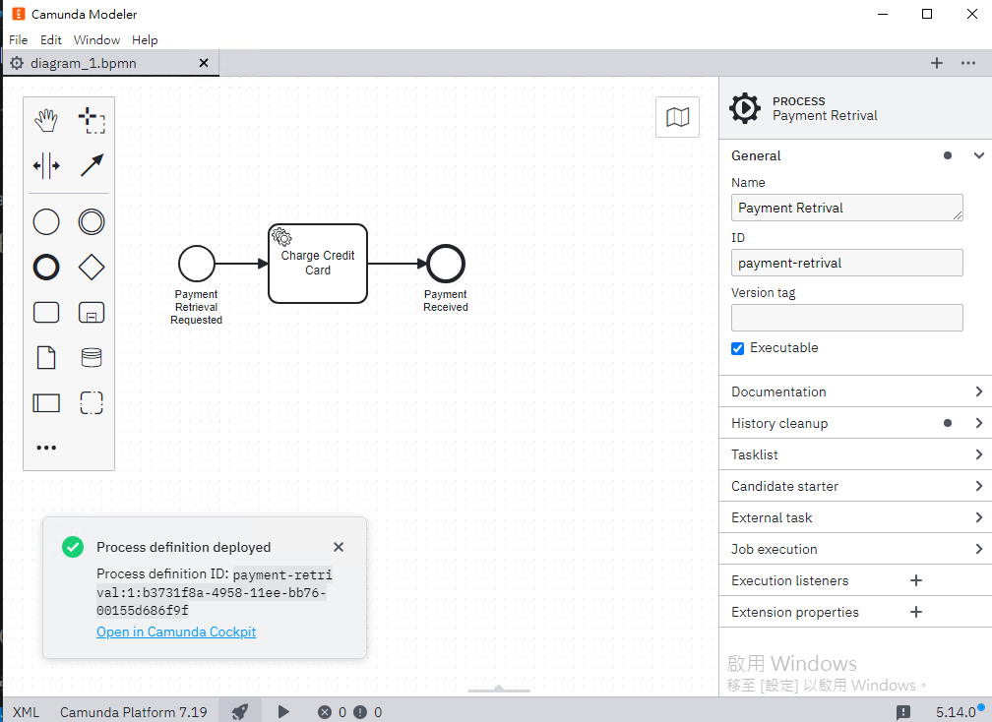Activate the global connect arrow tool
This screenshot has width=992, height=722.
[92, 166]
